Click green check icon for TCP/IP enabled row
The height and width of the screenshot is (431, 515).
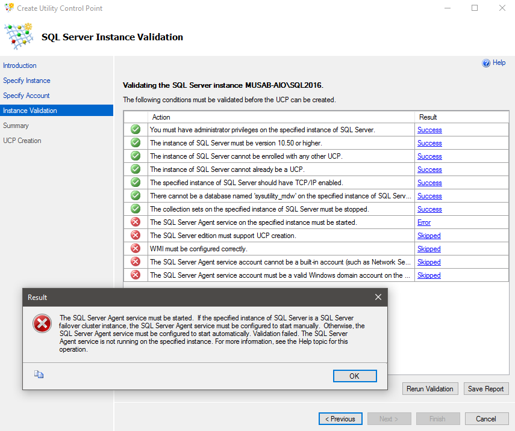[136, 183]
